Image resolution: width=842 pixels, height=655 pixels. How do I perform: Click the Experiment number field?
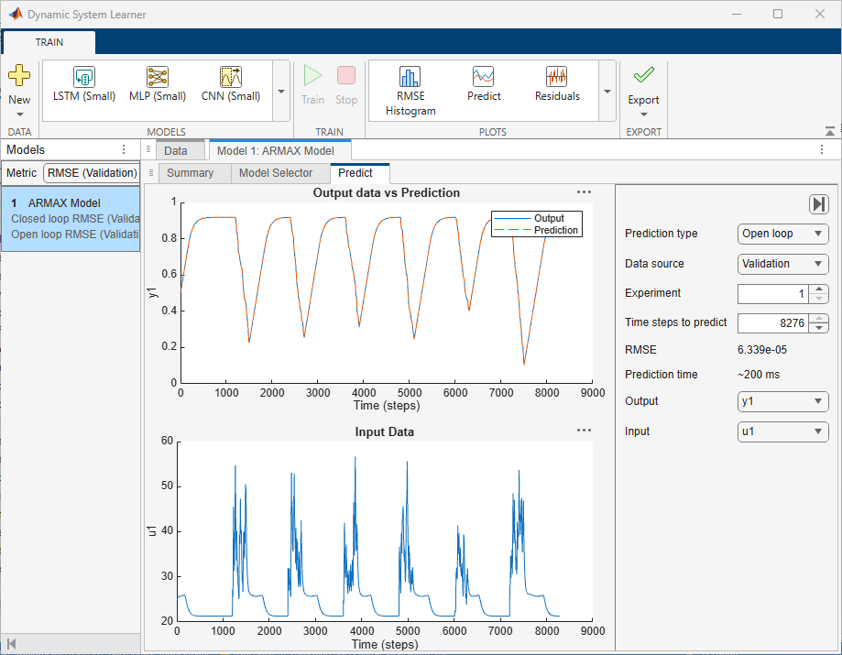(x=773, y=294)
